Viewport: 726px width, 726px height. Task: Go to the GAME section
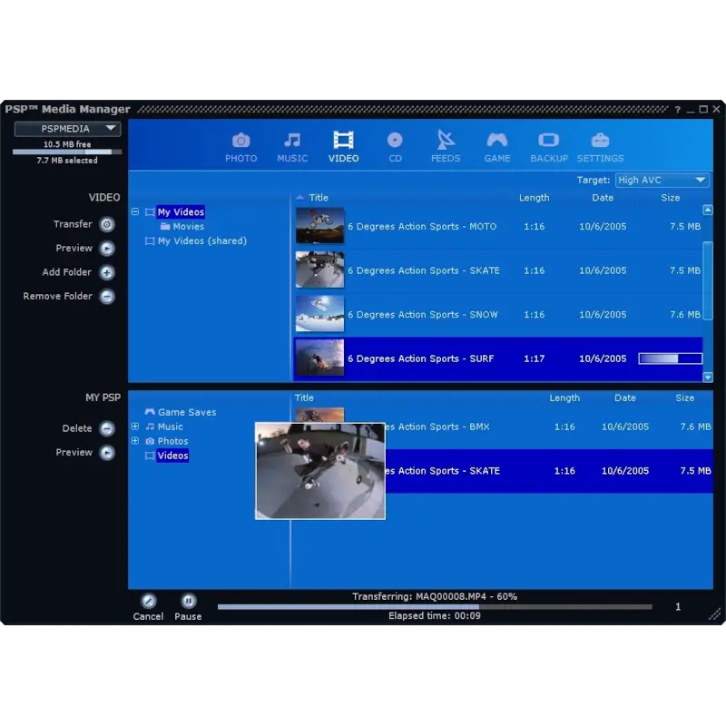497,141
